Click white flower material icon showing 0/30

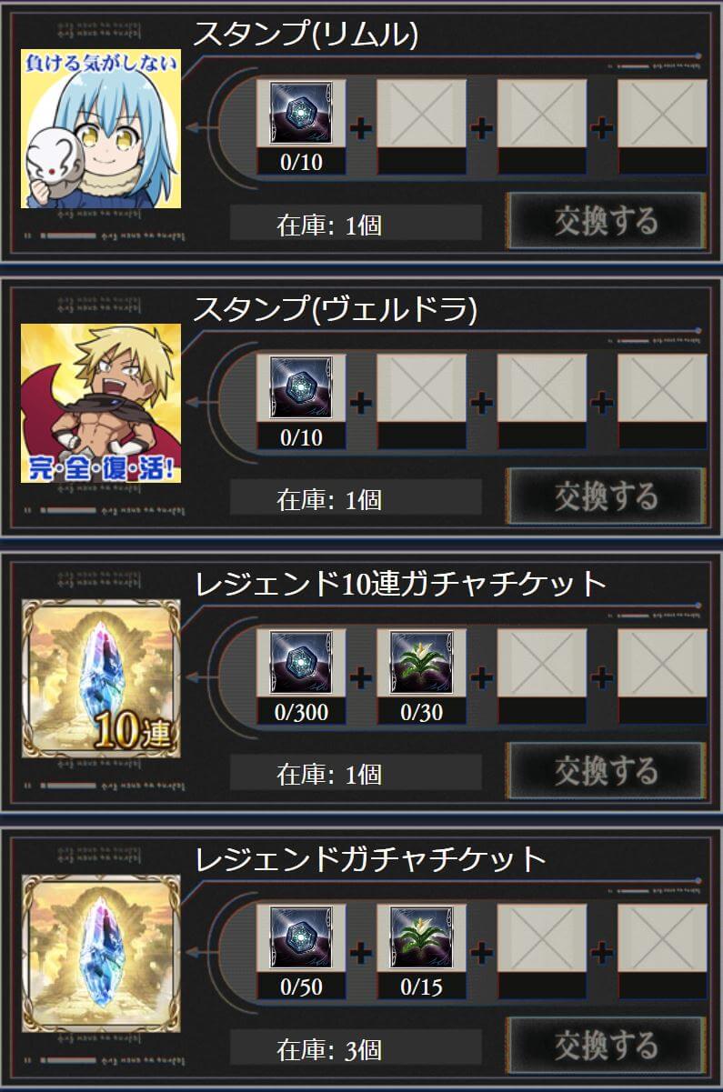pyautogui.click(x=421, y=662)
